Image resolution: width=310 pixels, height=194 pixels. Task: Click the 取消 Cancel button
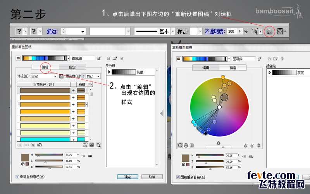coord(152,177)
